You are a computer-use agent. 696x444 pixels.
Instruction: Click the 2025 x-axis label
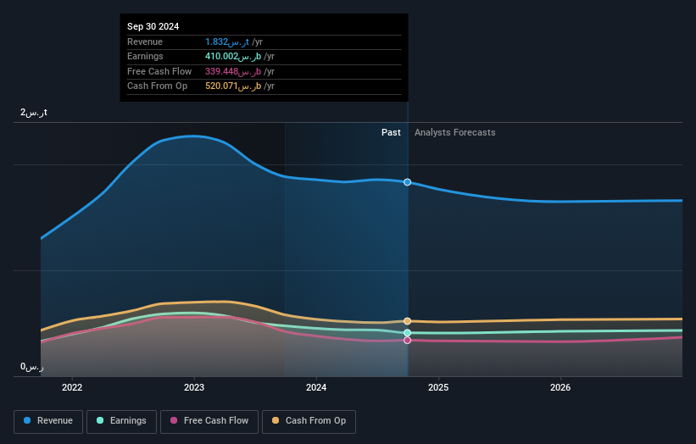tap(438, 387)
